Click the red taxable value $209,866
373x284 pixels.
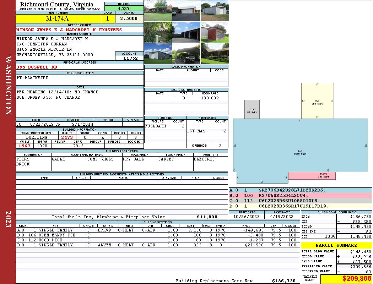click(x=346, y=279)
